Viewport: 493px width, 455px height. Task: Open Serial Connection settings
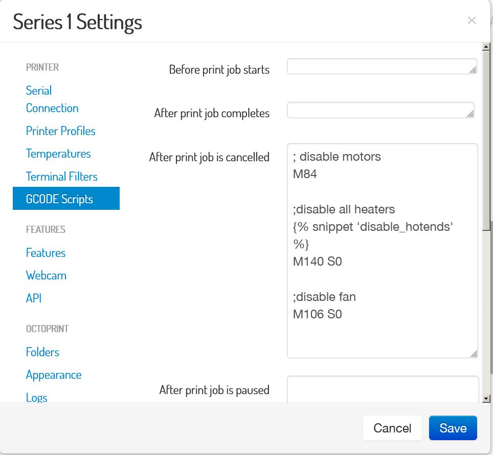coord(52,99)
